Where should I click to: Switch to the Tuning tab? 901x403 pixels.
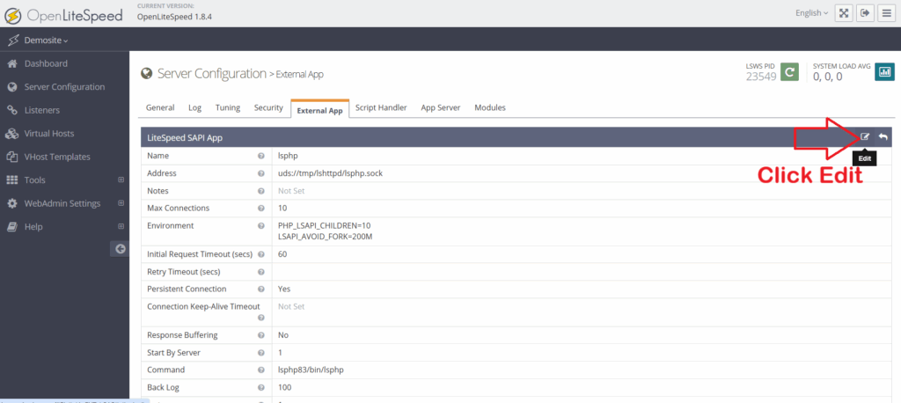(x=227, y=108)
